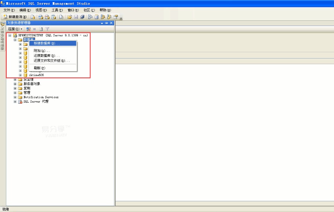Open the 文件 menu
Image resolution: width=334 pixels, height=212 pixels.
pyautogui.click(x=9, y=10)
